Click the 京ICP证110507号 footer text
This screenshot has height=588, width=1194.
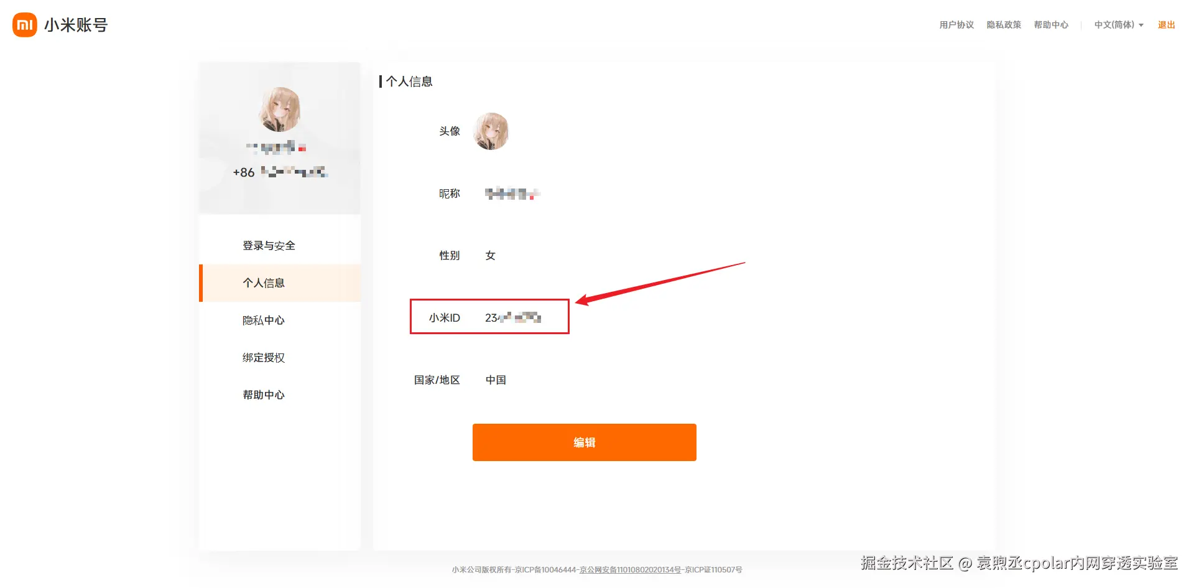click(713, 570)
